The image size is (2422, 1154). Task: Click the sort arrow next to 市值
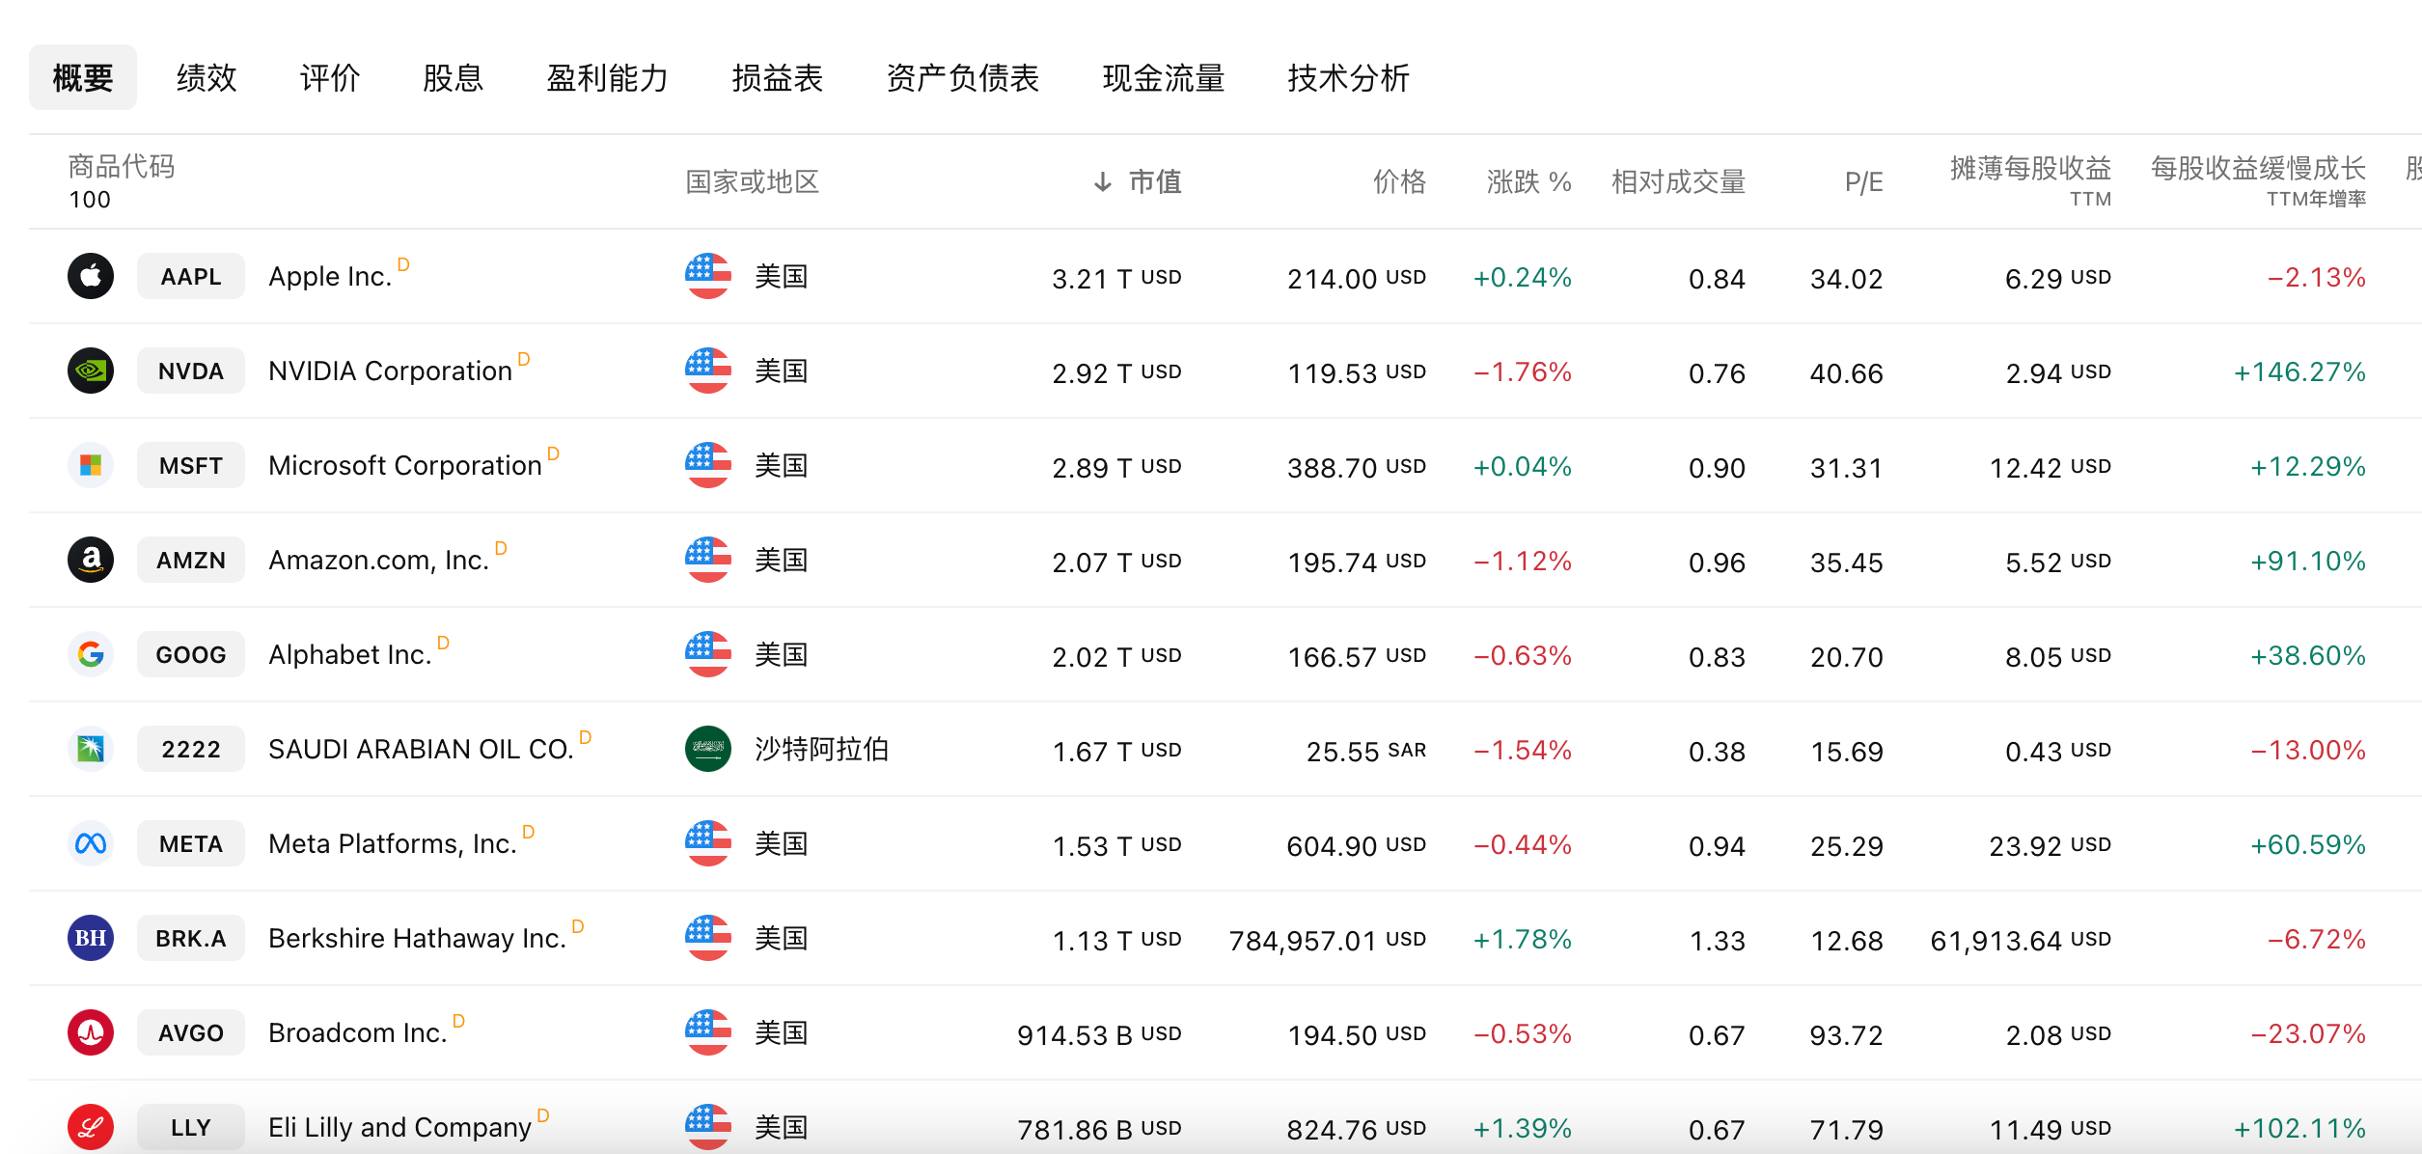pos(1103,182)
